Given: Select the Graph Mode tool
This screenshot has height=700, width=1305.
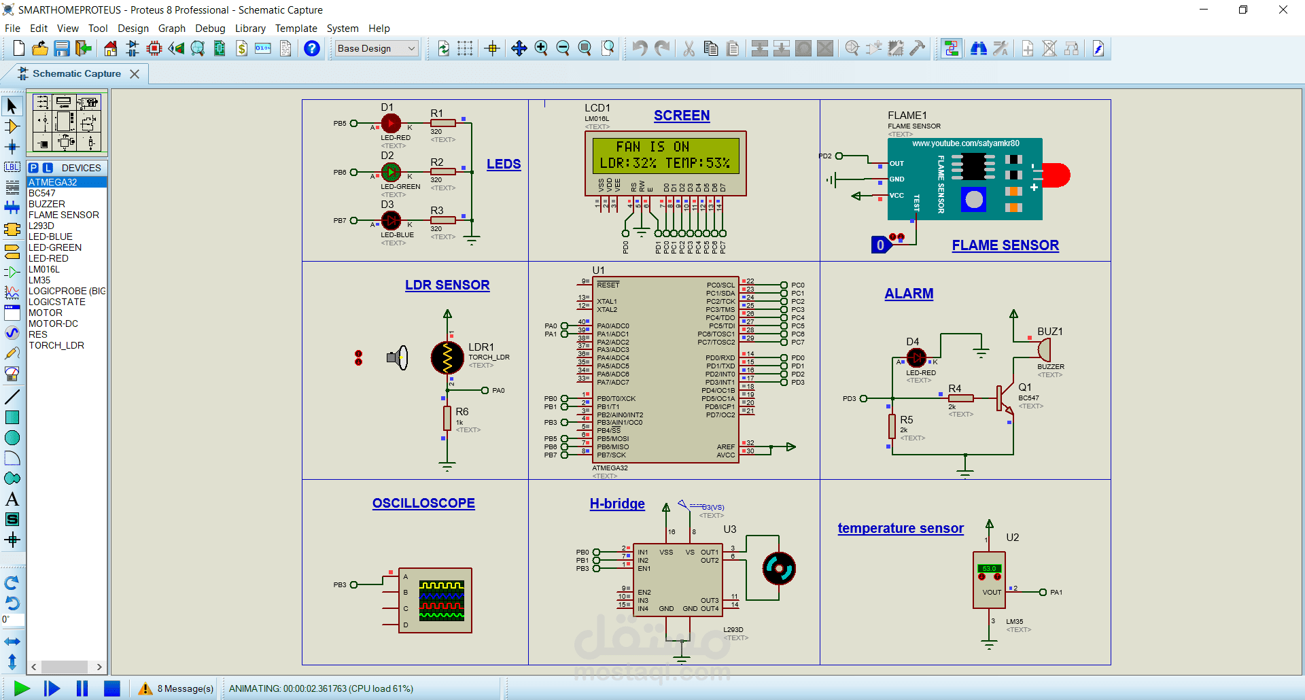Looking at the screenshot, I should (12, 292).
